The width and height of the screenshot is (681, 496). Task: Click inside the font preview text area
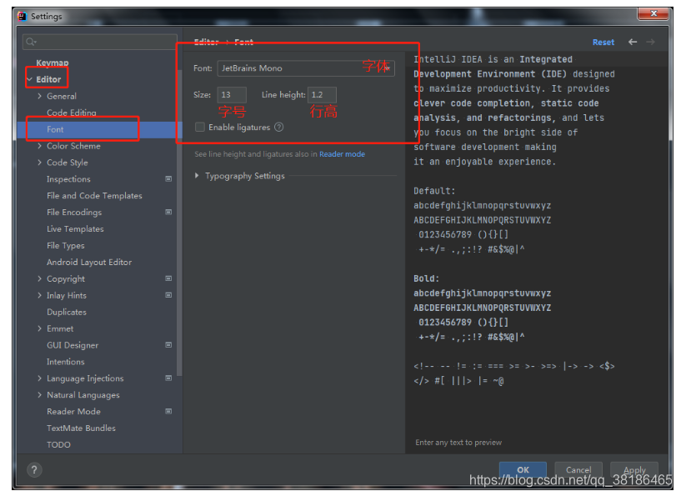(x=537, y=252)
